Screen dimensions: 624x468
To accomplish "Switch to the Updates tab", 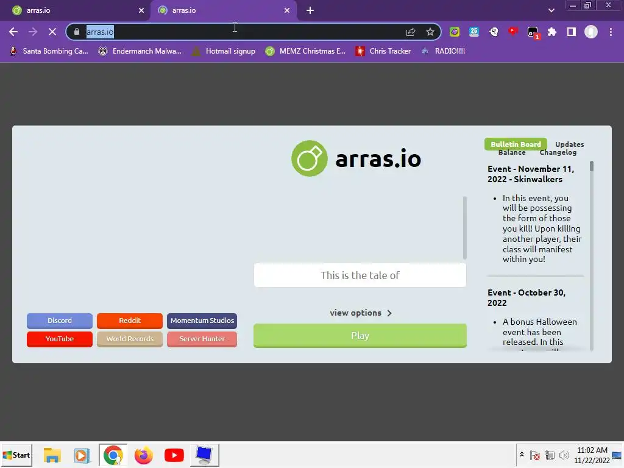I will point(570,144).
